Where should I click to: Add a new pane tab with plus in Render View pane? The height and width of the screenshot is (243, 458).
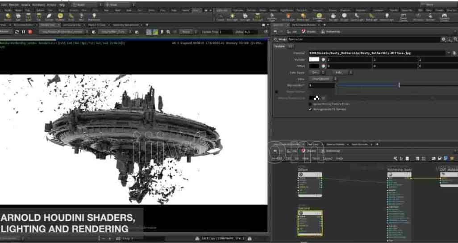coord(147,25)
